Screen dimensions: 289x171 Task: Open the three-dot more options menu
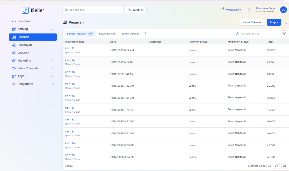coord(286,22)
